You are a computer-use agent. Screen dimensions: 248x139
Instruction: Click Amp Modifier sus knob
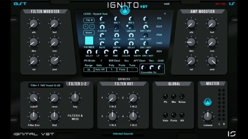click(x=212, y=42)
